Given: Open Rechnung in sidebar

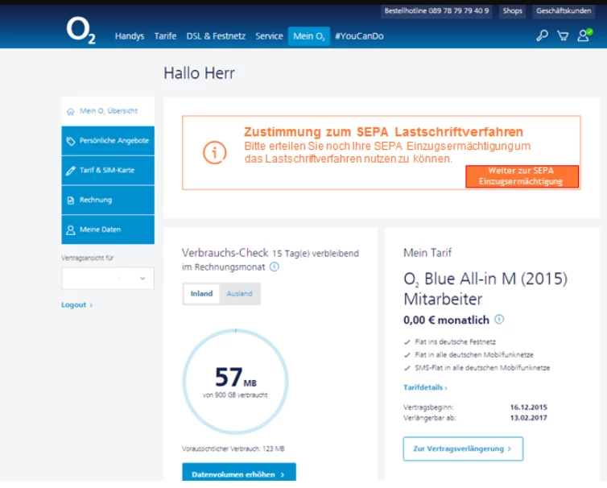Looking at the screenshot, I should 108,200.
